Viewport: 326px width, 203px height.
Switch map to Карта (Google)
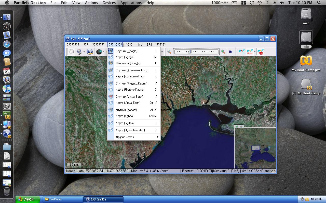[x=125, y=57]
